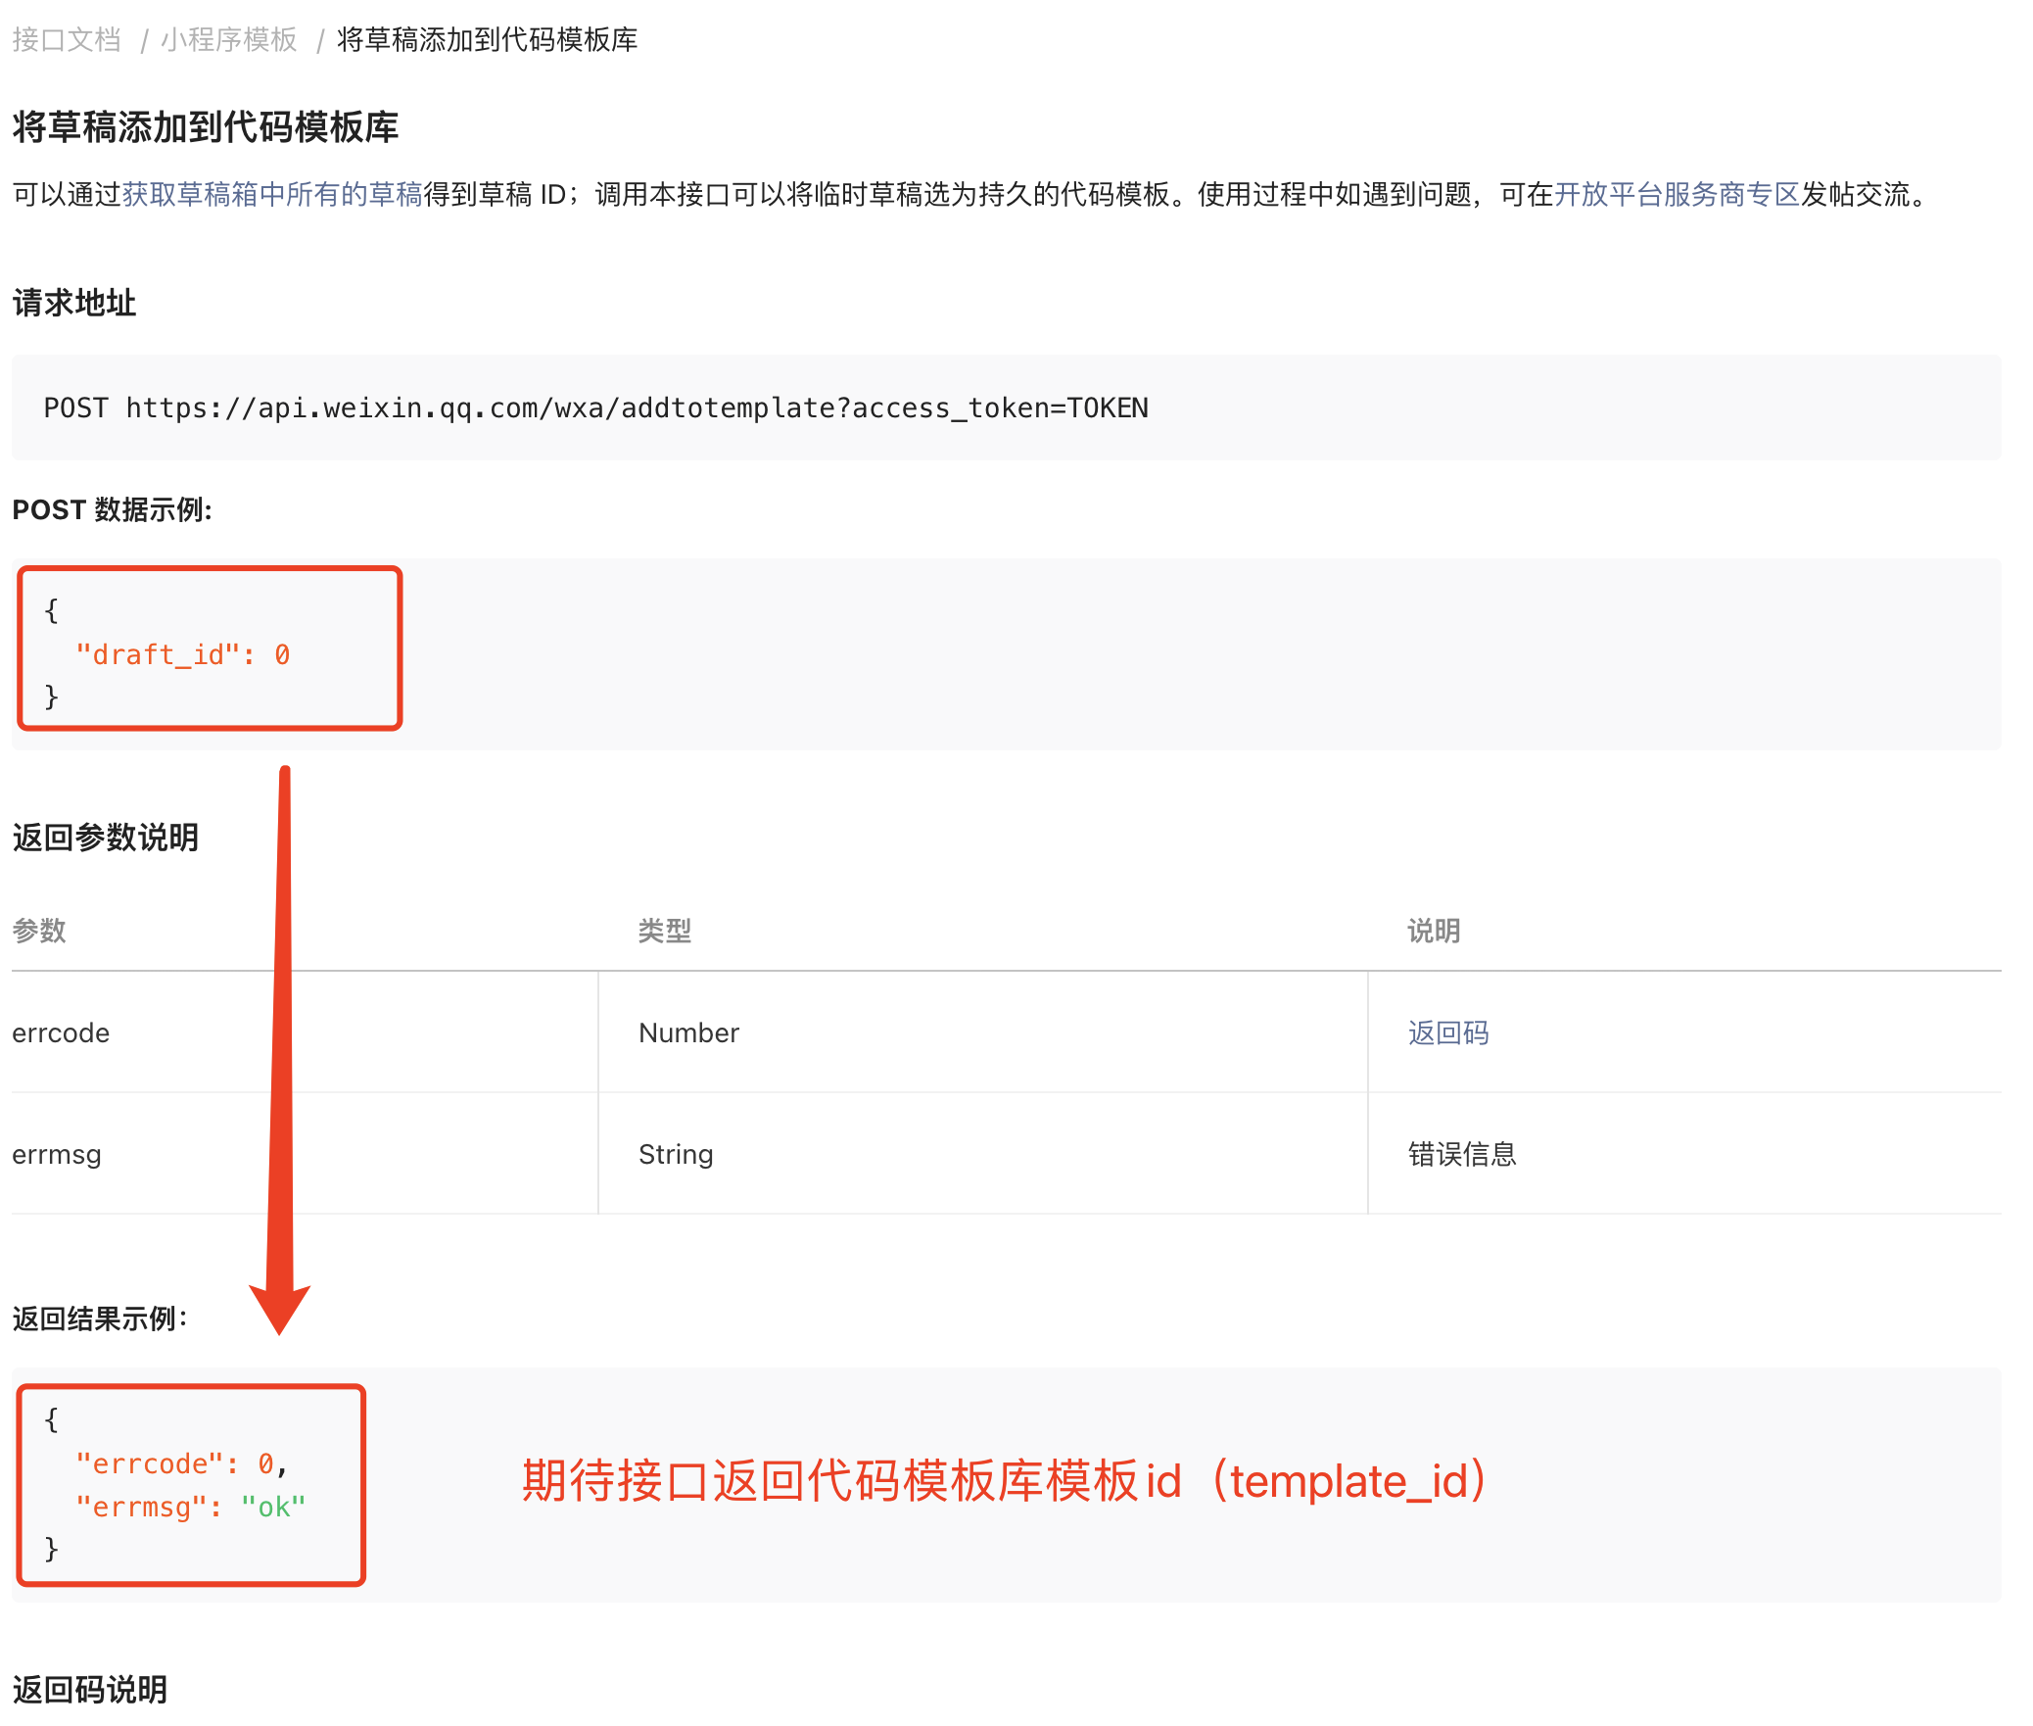Screen dimensions: 2033x1726
Task: Click the 返回参数说明 heading
Action: pyautogui.click(x=106, y=838)
